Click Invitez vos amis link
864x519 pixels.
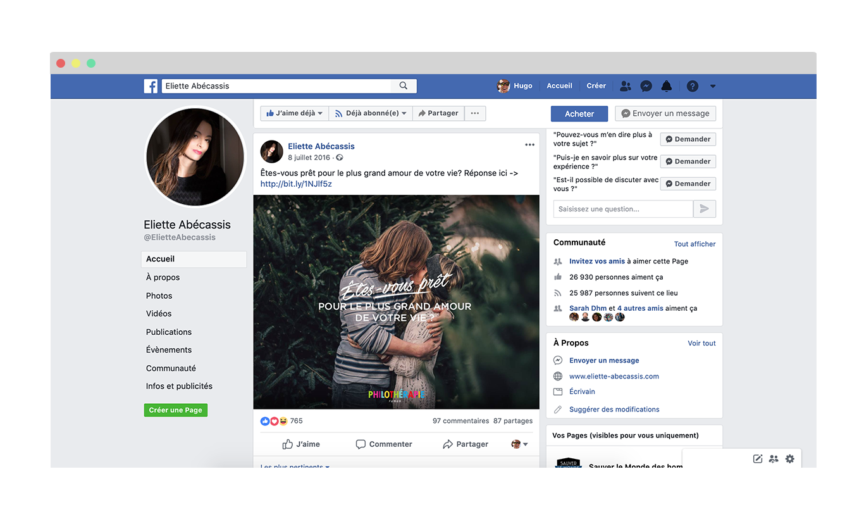tap(597, 261)
